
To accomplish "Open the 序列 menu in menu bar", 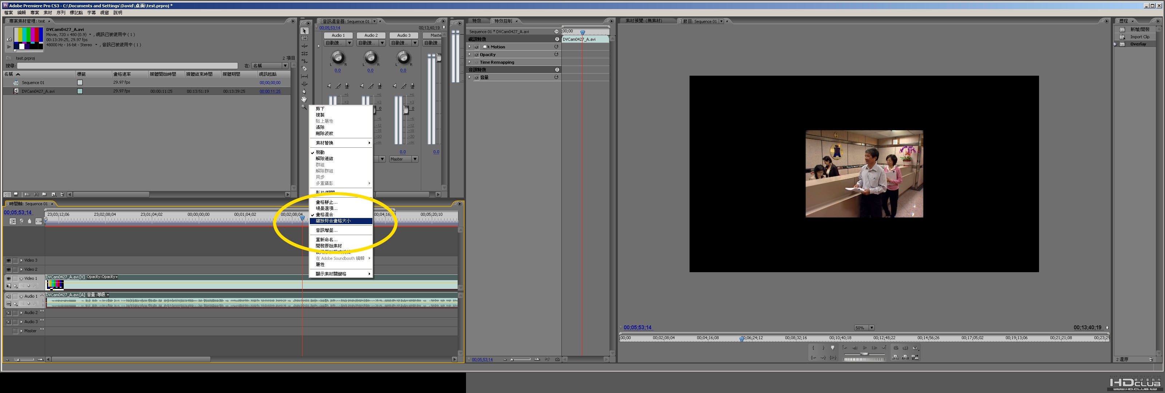I will 60,13.
